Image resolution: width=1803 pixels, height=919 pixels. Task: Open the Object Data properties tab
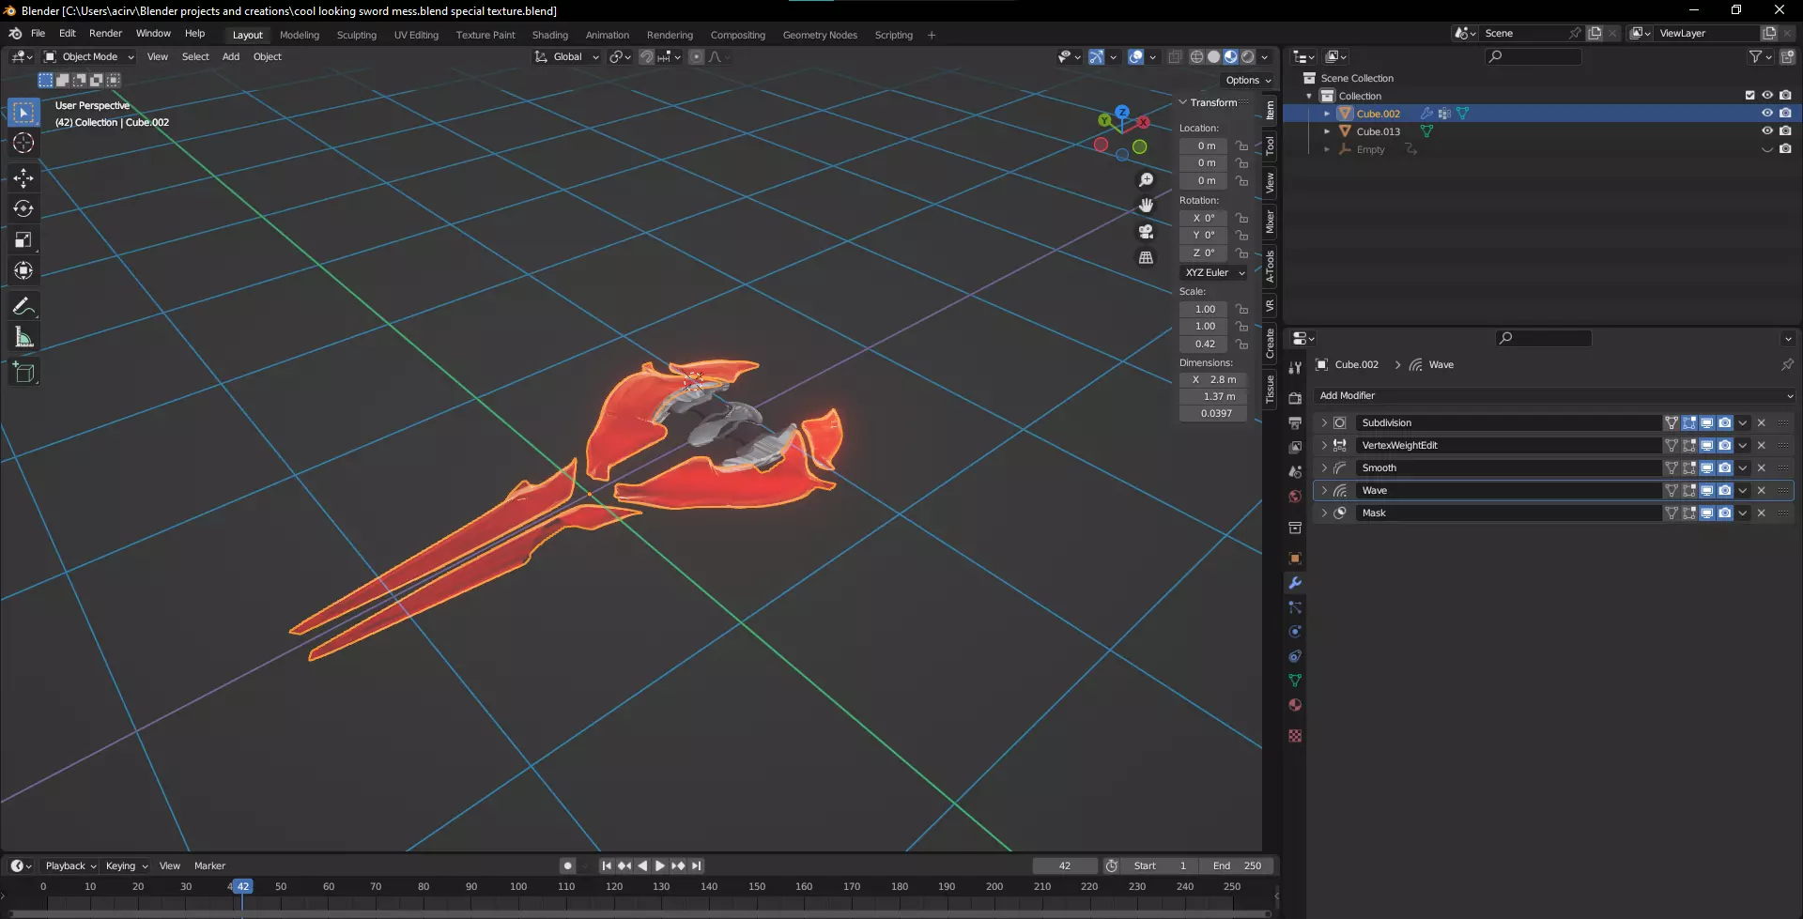pos(1295,681)
